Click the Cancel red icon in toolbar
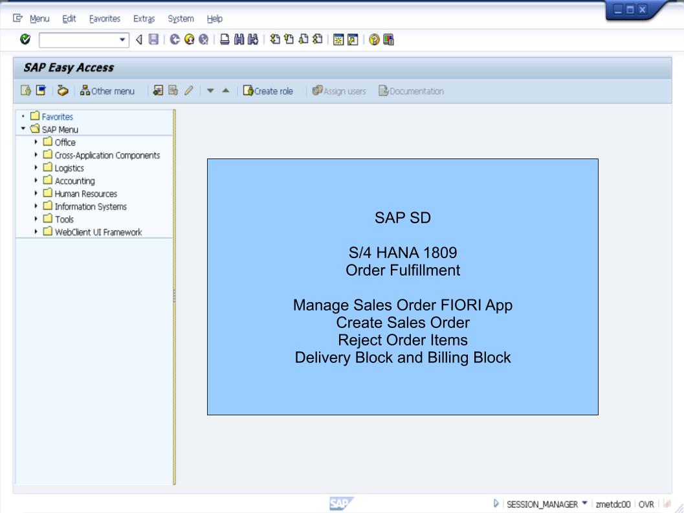This screenshot has width=684, height=513. [x=203, y=39]
